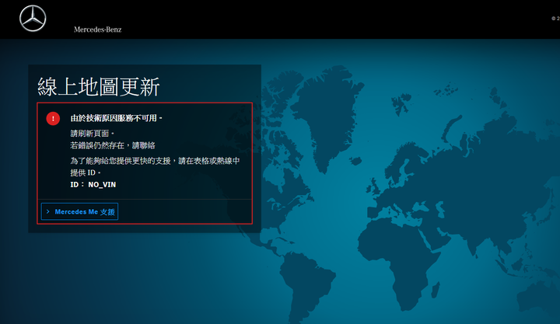Click the Mercedes-Benz star logo
560x324 pixels.
(x=33, y=18)
